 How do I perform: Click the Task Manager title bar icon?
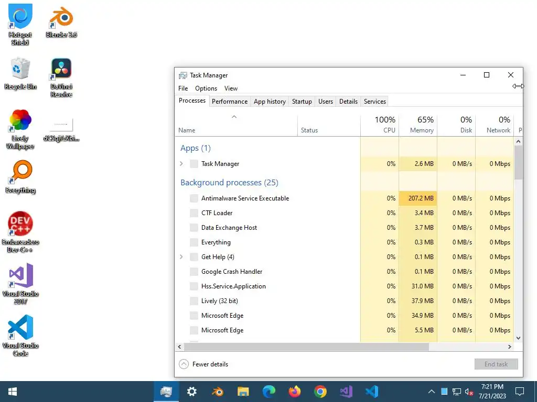183,75
